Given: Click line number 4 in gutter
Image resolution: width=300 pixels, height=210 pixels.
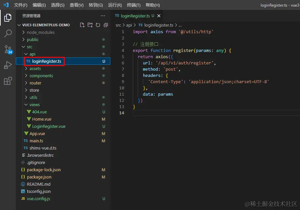Looking at the screenshot, I should 123,51.
